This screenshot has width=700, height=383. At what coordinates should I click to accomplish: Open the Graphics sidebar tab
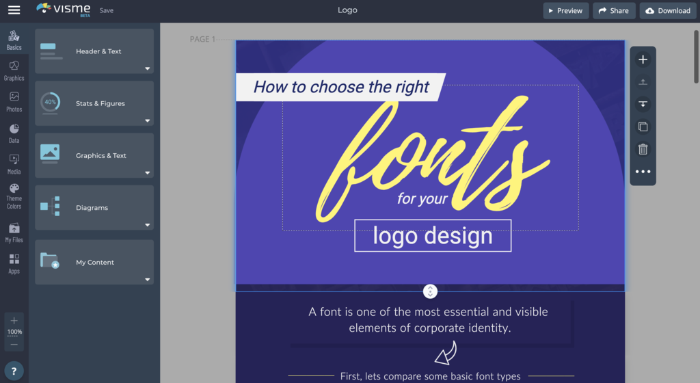14,71
